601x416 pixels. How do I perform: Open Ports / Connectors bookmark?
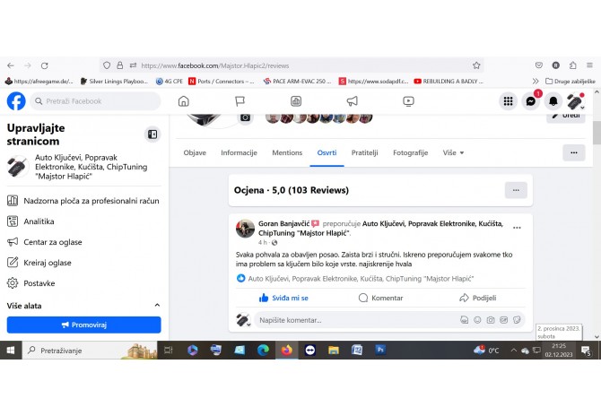[x=222, y=82]
